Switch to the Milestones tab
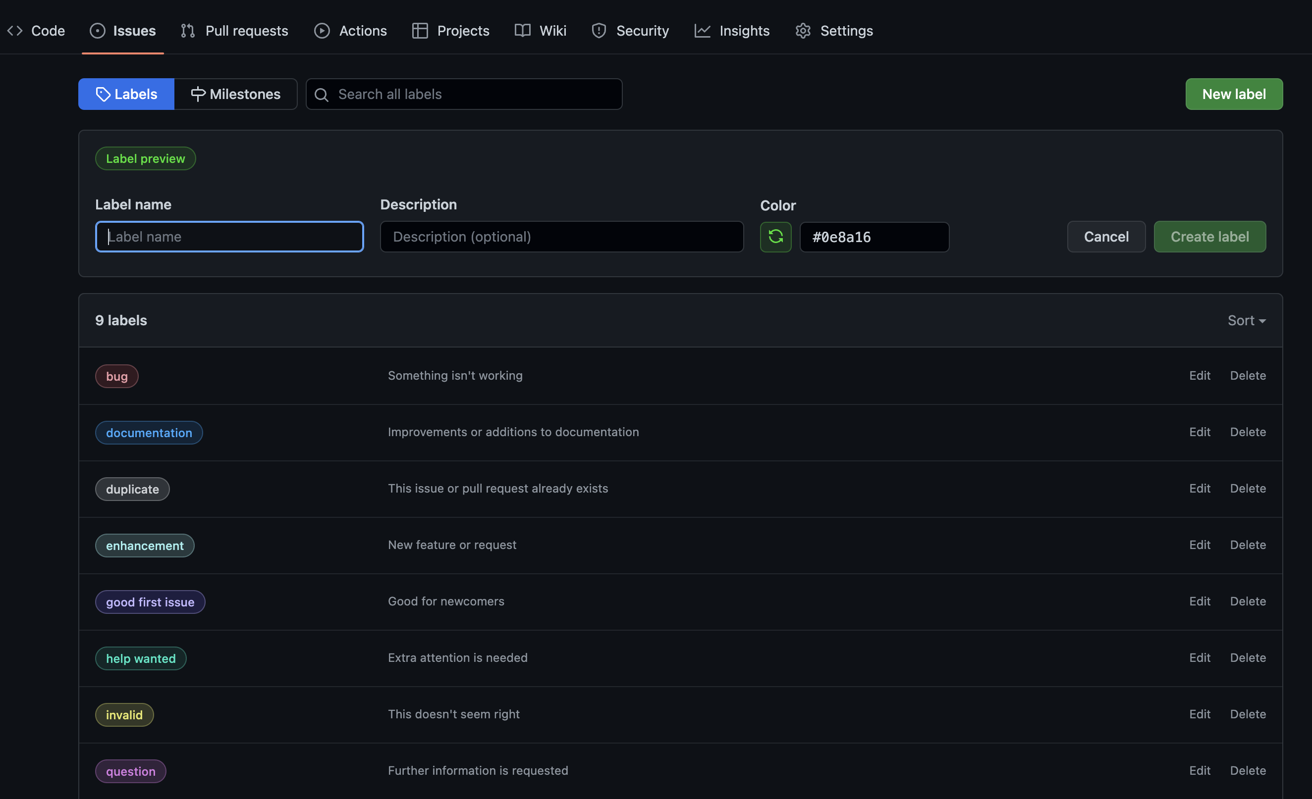 point(235,94)
